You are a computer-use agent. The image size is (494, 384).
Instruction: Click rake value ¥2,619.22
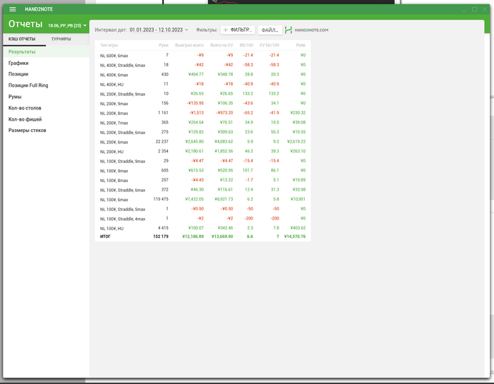click(x=296, y=141)
